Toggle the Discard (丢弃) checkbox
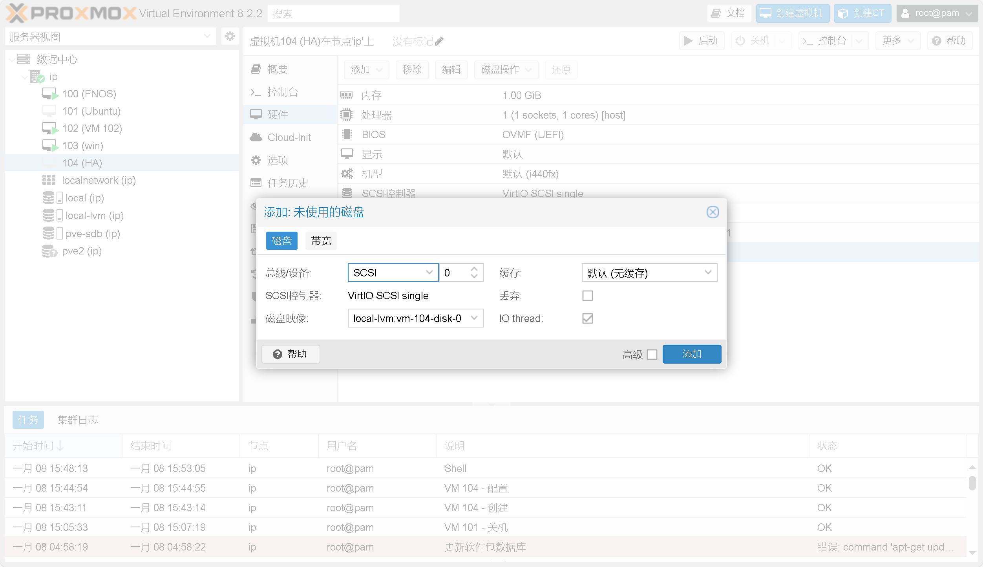 click(588, 296)
